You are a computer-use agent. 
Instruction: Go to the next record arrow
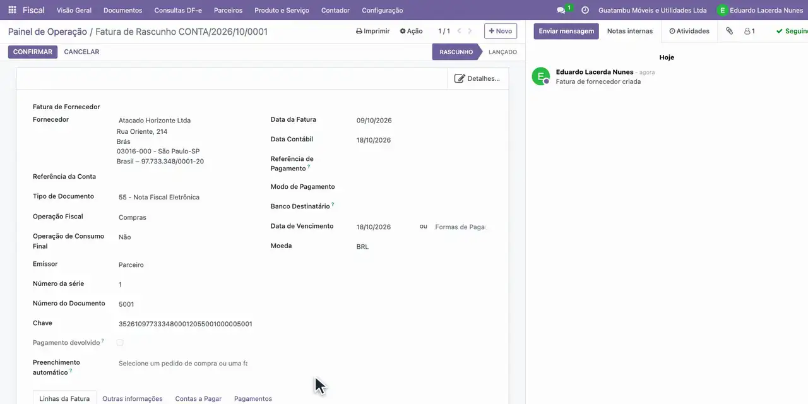coord(470,31)
